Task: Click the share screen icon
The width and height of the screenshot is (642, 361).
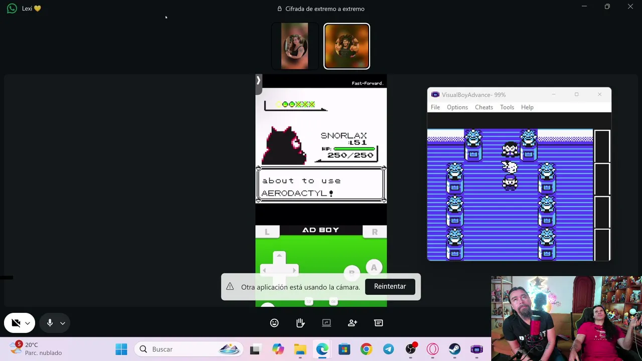Action: pyautogui.click(x=327, y=323)
